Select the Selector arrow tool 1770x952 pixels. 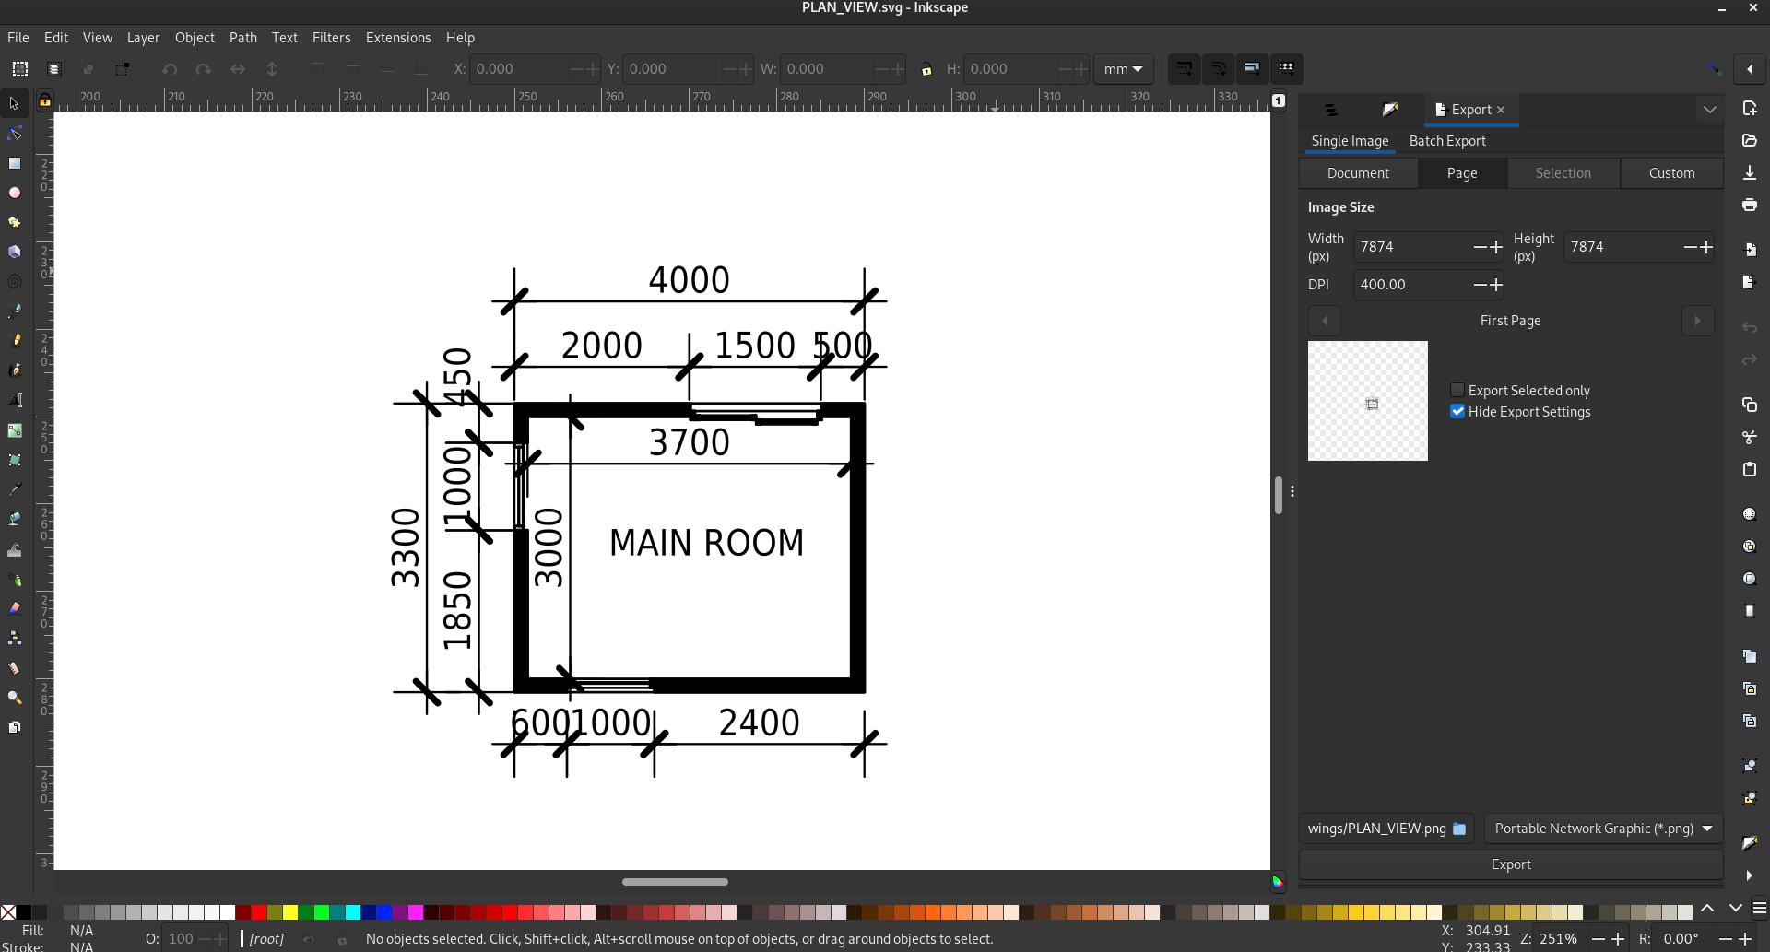(x=14, y=104)
